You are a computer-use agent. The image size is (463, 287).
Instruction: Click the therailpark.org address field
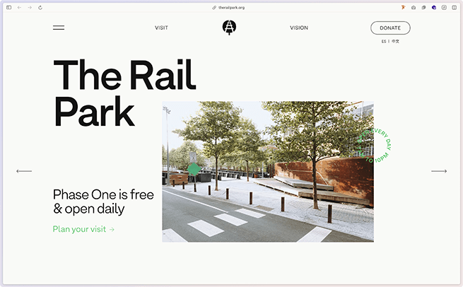click(x=232, y=8)
